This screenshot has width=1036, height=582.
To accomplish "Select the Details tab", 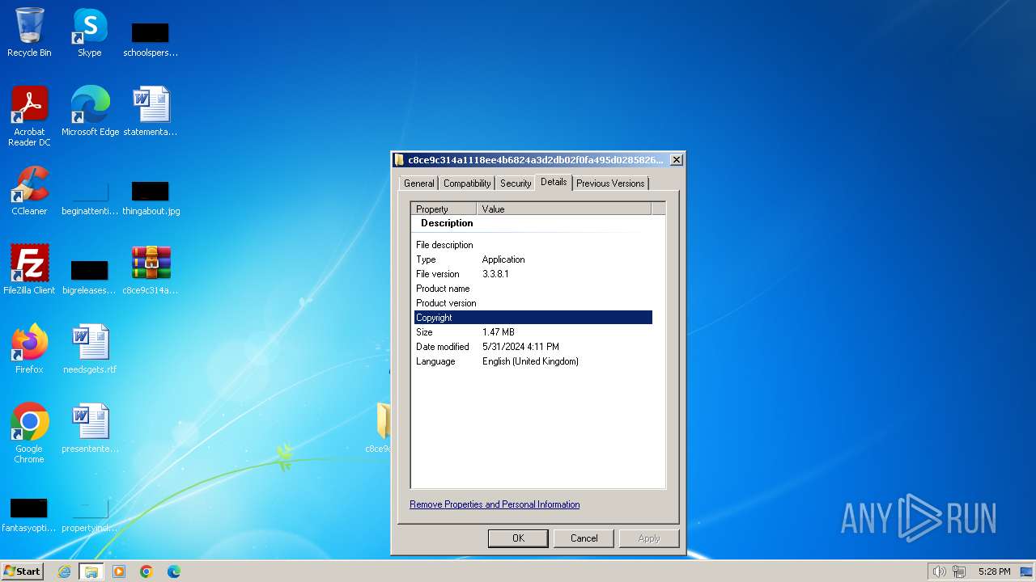I will 554,182.
